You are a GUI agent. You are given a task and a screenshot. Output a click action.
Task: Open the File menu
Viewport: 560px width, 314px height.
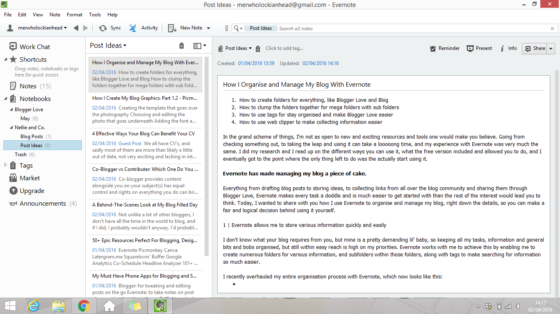pos(8,14)
